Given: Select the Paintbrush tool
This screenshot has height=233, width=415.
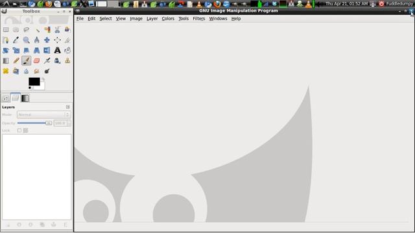Looking at the screenshot, I should coord(26,60).
